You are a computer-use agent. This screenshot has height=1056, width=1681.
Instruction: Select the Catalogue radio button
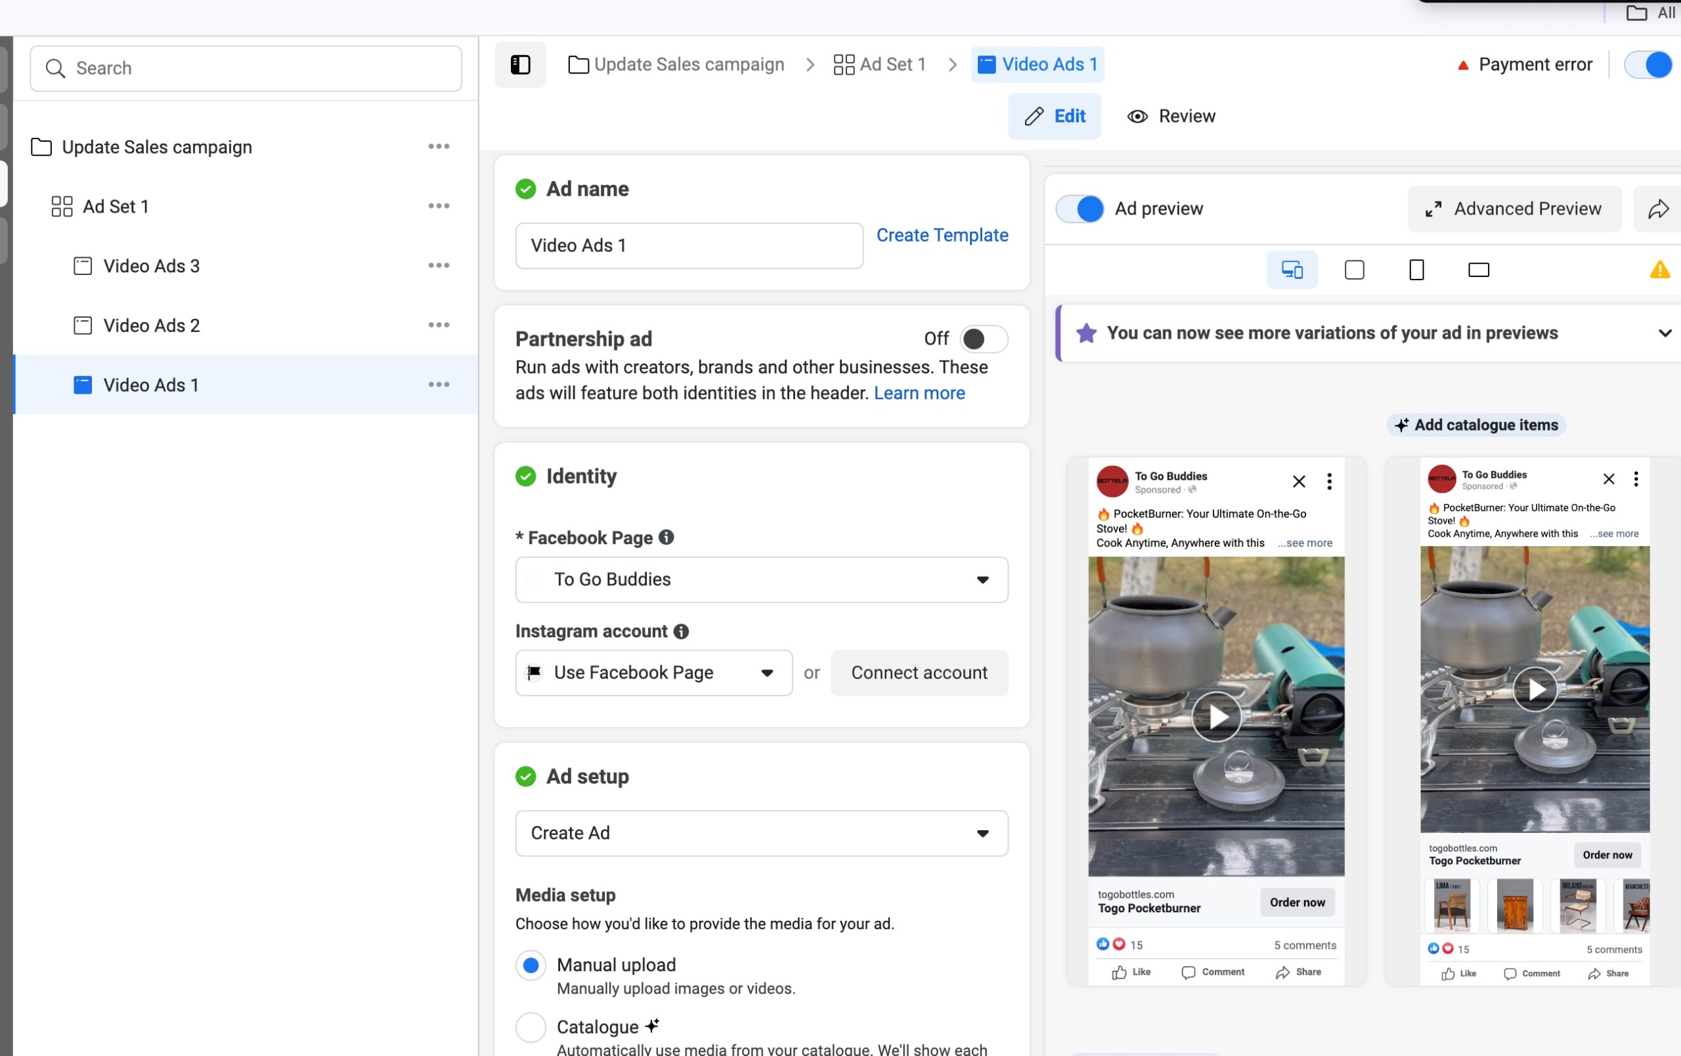pyautogui.click(x=531, y=1026)
